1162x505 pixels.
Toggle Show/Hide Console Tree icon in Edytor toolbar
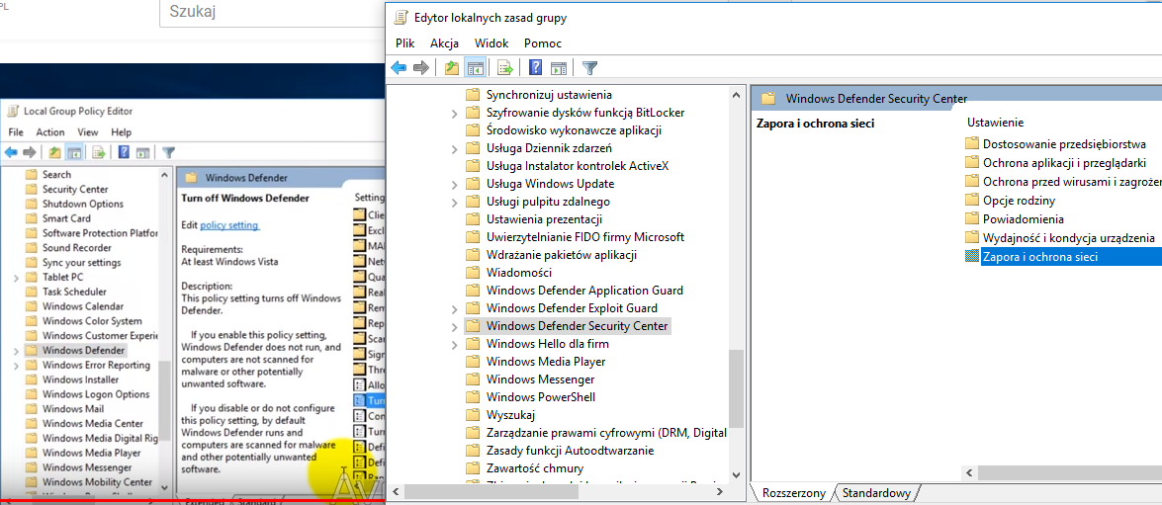(475, 68)
